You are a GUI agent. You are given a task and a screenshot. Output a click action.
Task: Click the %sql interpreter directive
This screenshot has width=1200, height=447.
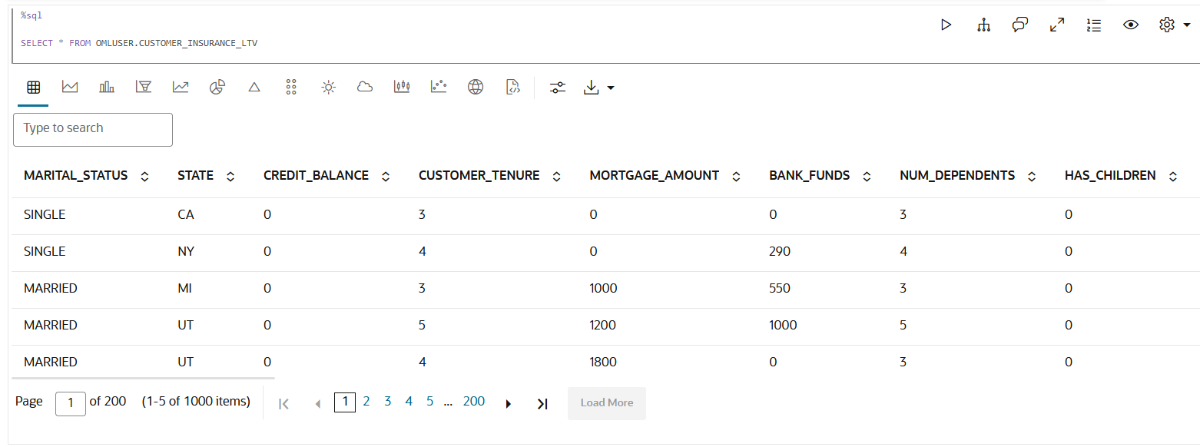31,15
